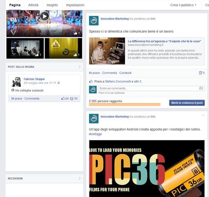Expand the Recensioni section arrow
Image resolution: width=209 pixels, height=197 pixels.
click(x=80, y=178)
